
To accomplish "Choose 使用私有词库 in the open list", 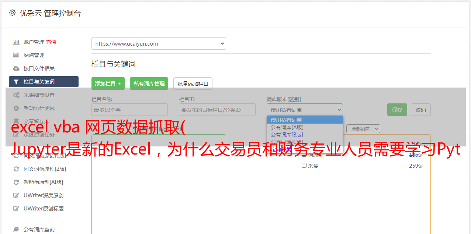I will 305,120.
